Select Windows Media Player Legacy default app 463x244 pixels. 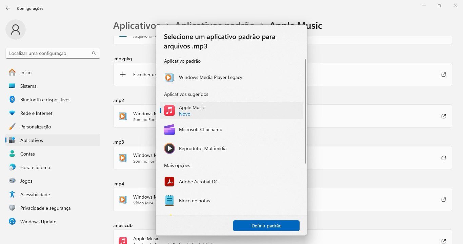coord(231,77)
